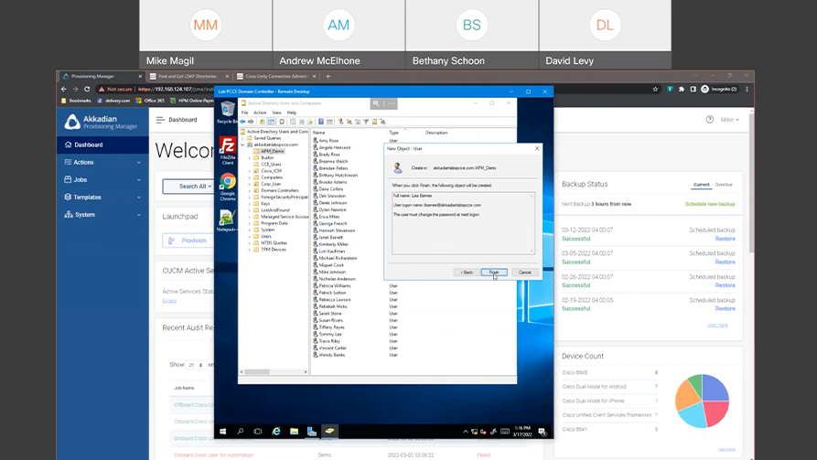Open the Notepad++ desktop shortcut
This screenshot has height=460, width=817.
pyautogui.click(x=227, y=220)
